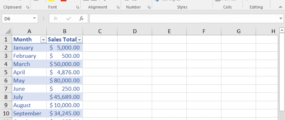Open the Sales Total filter dropdown

[x=79, y=40]
